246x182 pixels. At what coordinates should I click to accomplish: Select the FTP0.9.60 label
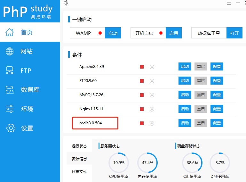88,81
